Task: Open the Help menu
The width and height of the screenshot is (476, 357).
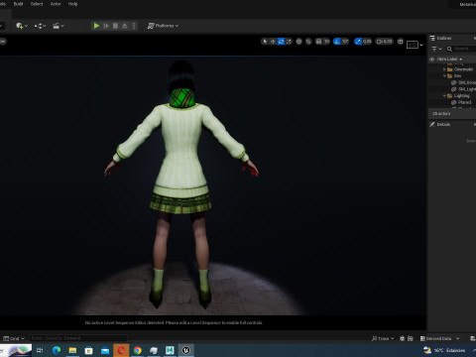Action: [72, 4]
